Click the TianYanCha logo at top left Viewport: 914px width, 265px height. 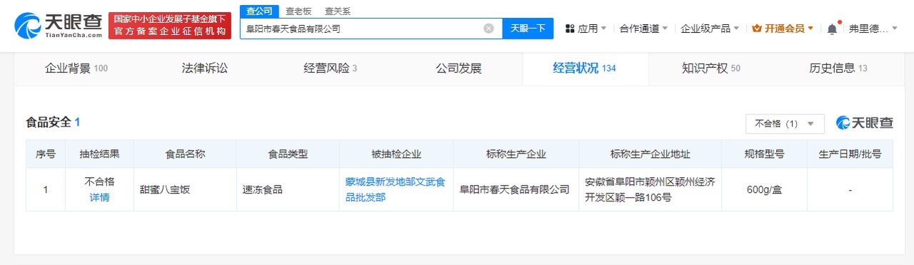click(58, 26)
